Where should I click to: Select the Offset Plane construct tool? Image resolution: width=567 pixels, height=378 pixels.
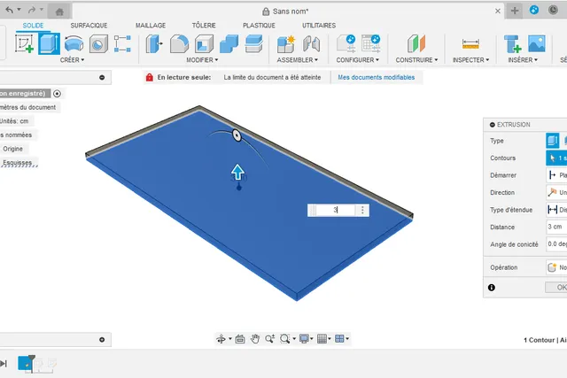(416, 43)
